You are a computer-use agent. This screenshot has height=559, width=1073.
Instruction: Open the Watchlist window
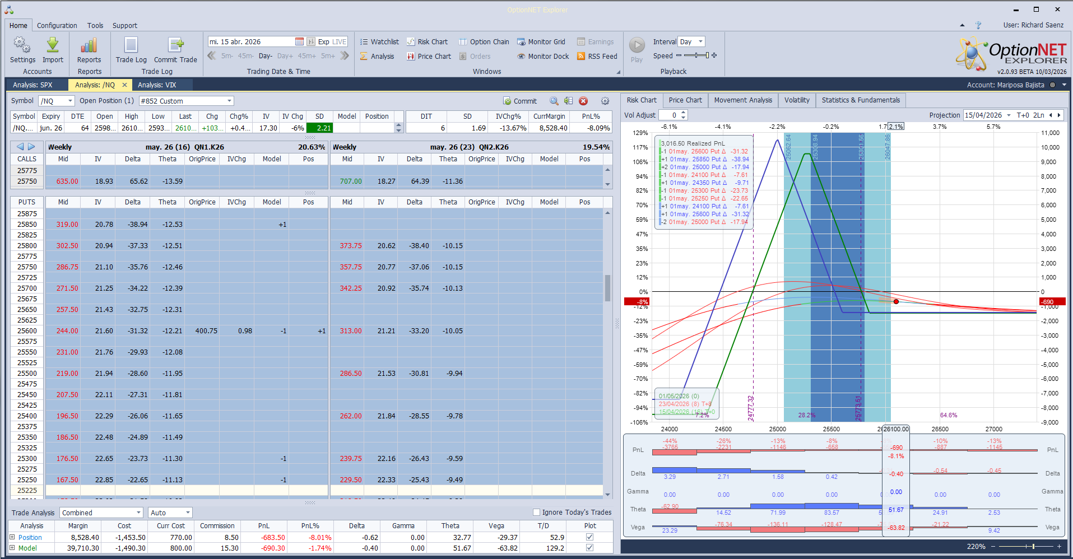click(x=379, y=41)
